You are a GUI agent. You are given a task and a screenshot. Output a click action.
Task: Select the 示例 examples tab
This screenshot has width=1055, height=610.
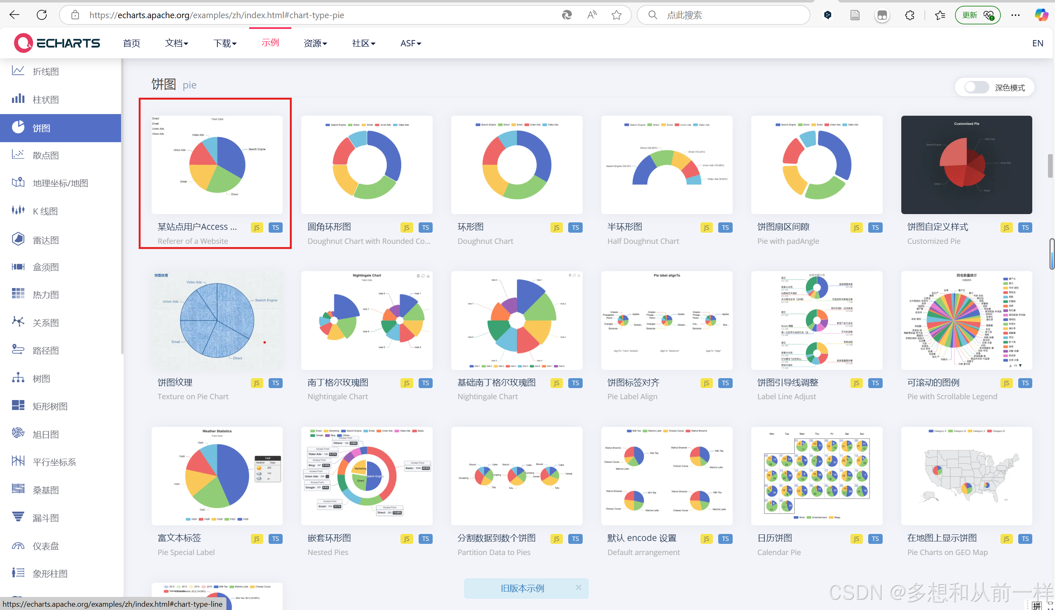(x=270, y=43)
